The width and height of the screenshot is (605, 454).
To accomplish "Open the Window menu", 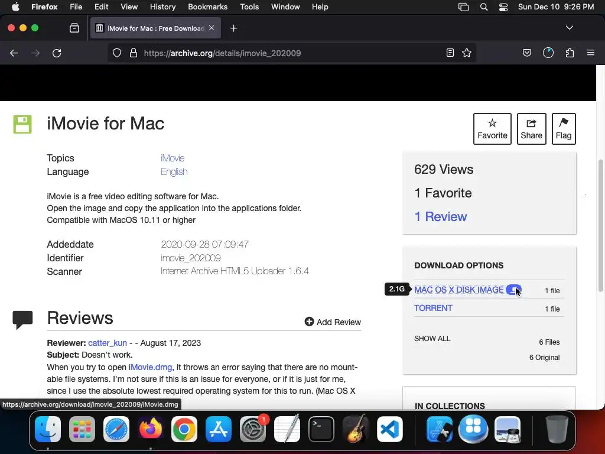I will pos(285,7).
